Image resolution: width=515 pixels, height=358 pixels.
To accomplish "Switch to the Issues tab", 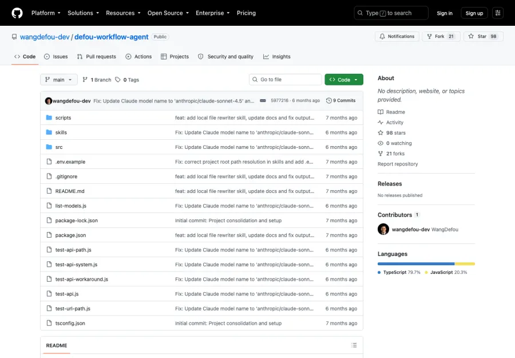I will 56,57.
